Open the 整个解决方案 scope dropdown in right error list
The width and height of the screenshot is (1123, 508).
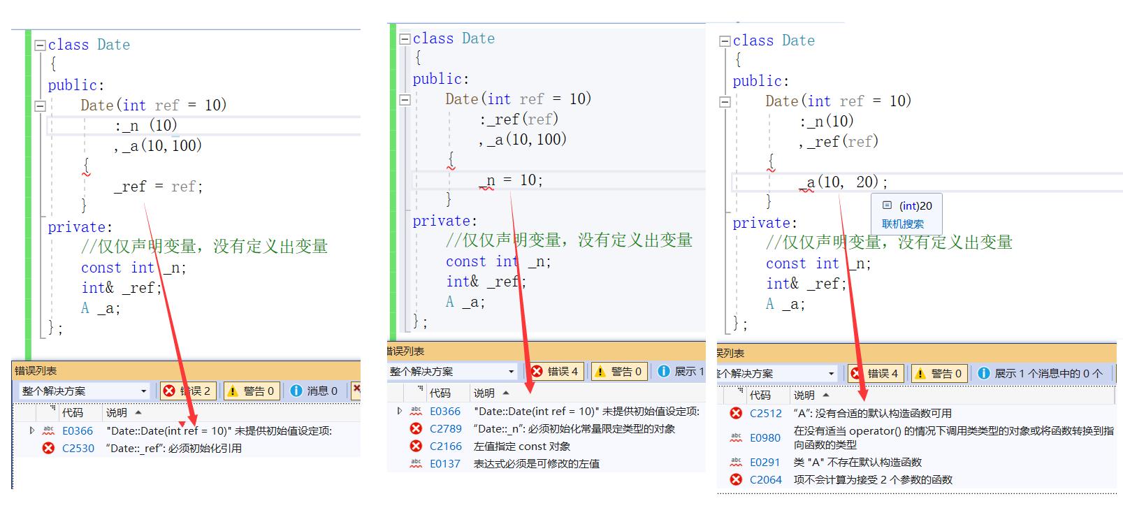(777, 373)
